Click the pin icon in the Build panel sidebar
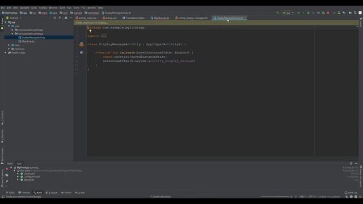 click(7, 181)
